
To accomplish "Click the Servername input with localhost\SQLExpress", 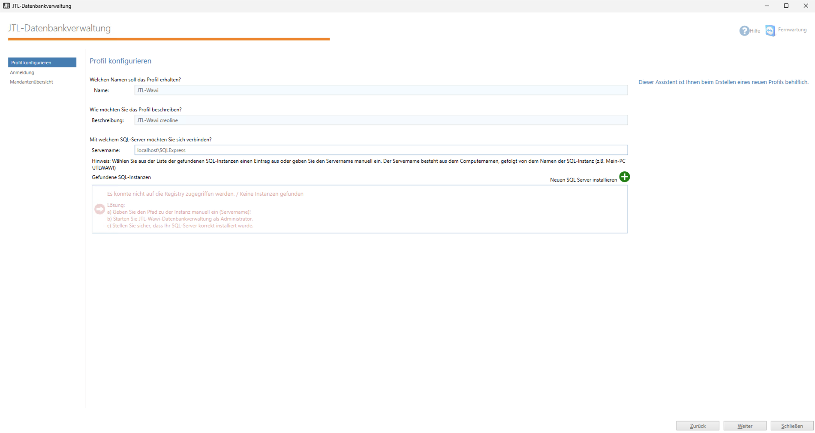I will (x=381, y=150).
